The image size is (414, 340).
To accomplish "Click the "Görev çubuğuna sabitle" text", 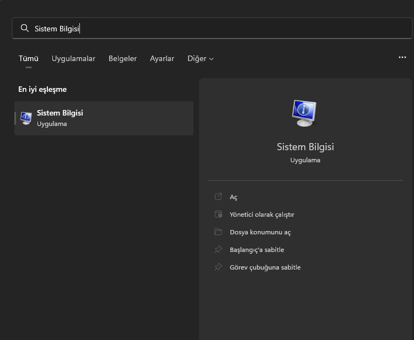I will click(x=265, y=267).
